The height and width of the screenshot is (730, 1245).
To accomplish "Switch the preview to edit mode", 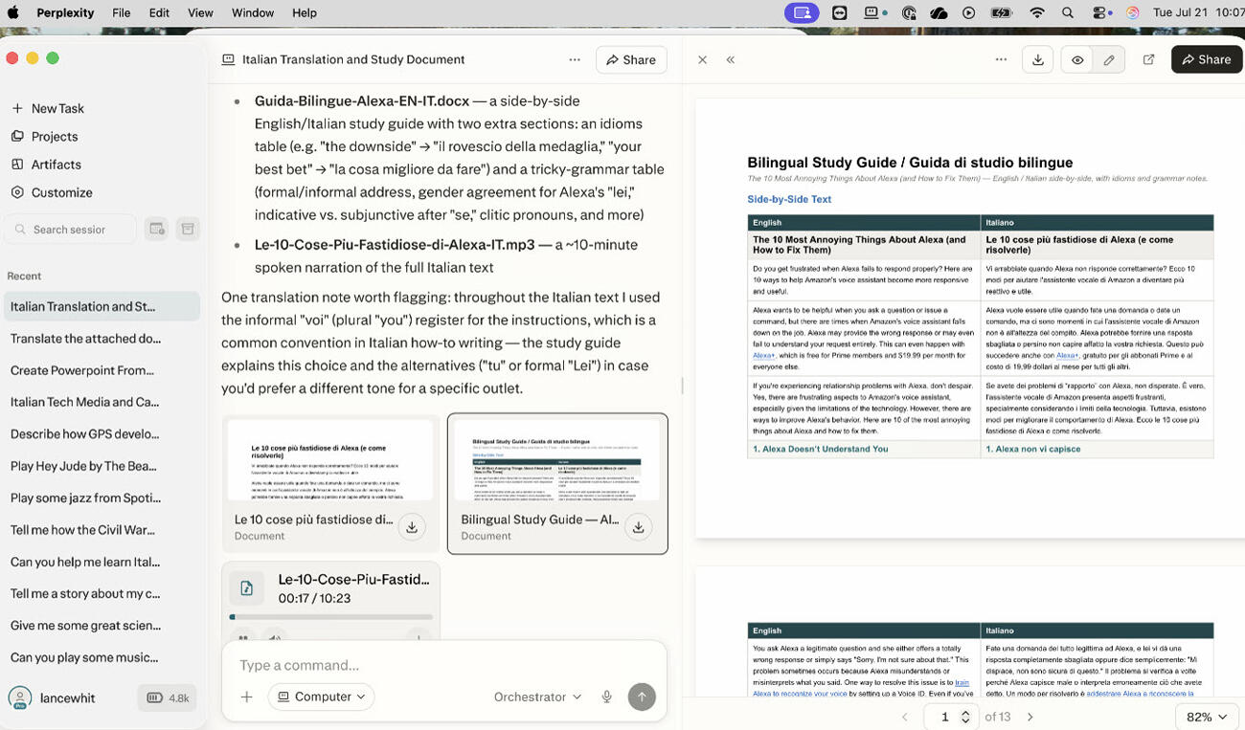I will 1109,59.
